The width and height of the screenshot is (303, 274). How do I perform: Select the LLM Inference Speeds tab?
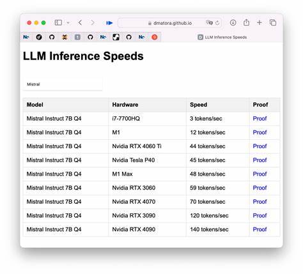(x=222, y=37)
